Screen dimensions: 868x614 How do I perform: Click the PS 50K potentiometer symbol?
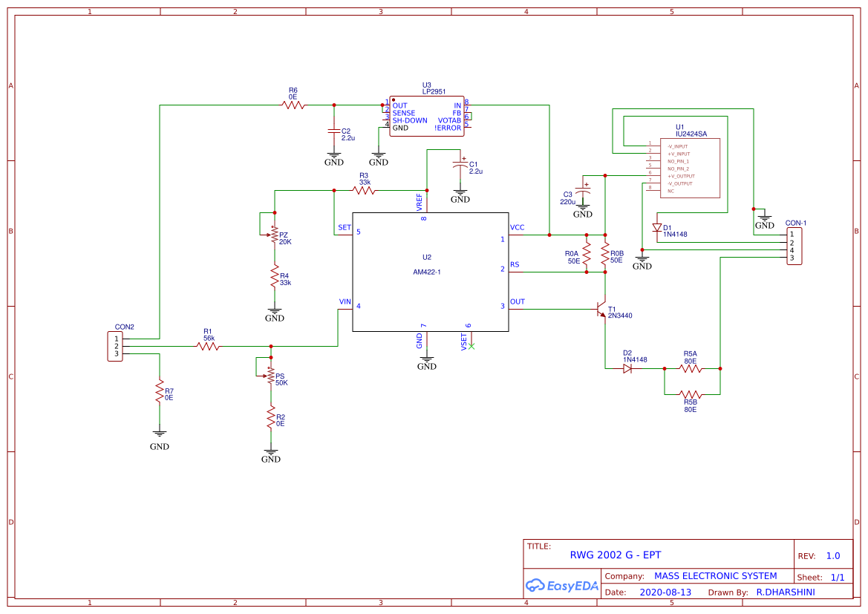click(267, 376)
